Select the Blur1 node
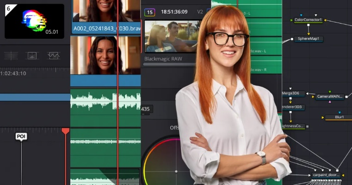The height and width of the screenshot is (185, 352). click(x=339, y=117)
